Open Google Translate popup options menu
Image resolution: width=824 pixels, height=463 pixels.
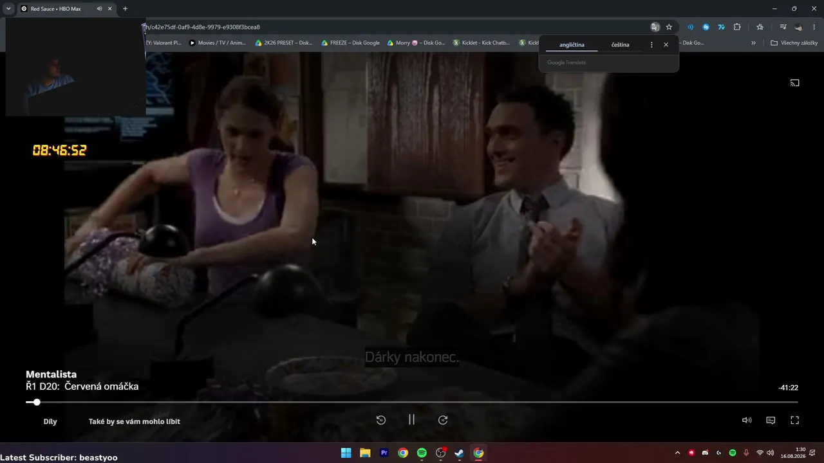tap(651, 45)
